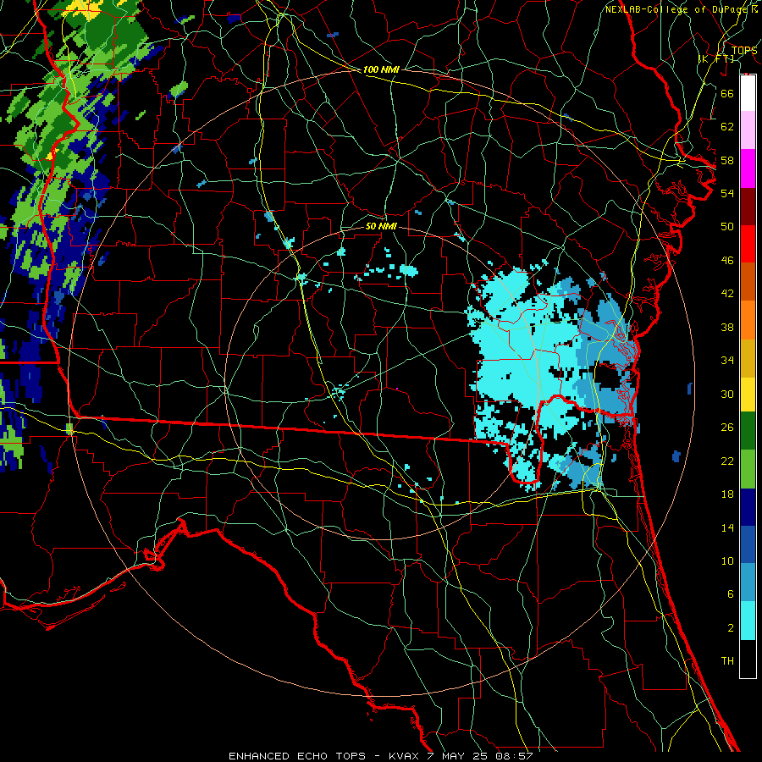
Task: Click the '38' legend value
Action: [x=727, y=327]
